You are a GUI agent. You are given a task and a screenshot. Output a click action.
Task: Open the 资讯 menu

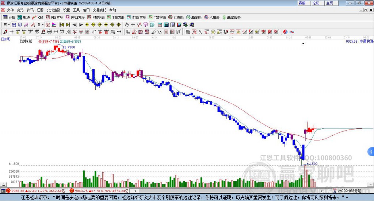click(30, 10)
